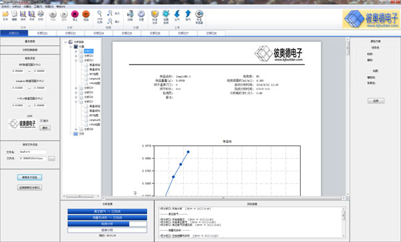Click the magnifier zoom-in (放大) icon

[x=110, y=13]
